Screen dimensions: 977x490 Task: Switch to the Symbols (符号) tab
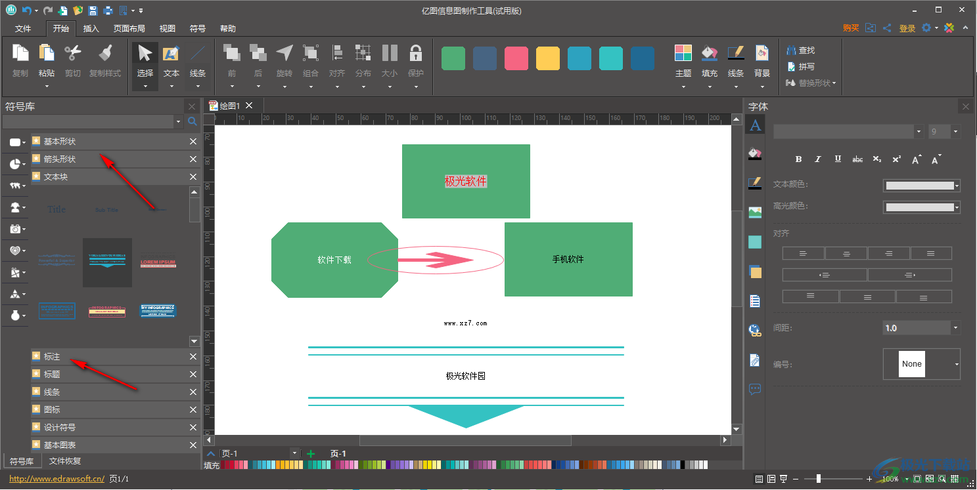(198, 29)
